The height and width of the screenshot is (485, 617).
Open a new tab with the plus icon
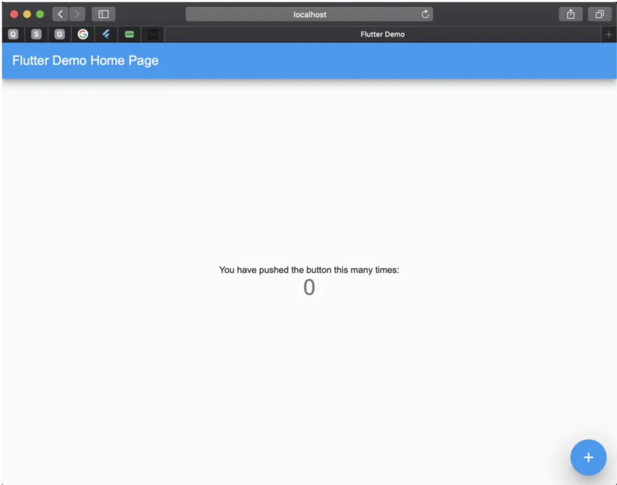click(609, 35)
